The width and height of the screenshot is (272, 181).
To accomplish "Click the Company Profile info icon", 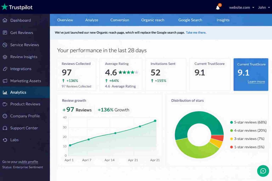I will (5, 116).
